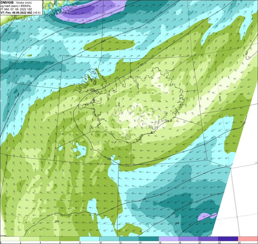Click the pink above-24 m/s legend swatch
The width and height of the screenshot is (258, 244).
(x=248, y=239)
